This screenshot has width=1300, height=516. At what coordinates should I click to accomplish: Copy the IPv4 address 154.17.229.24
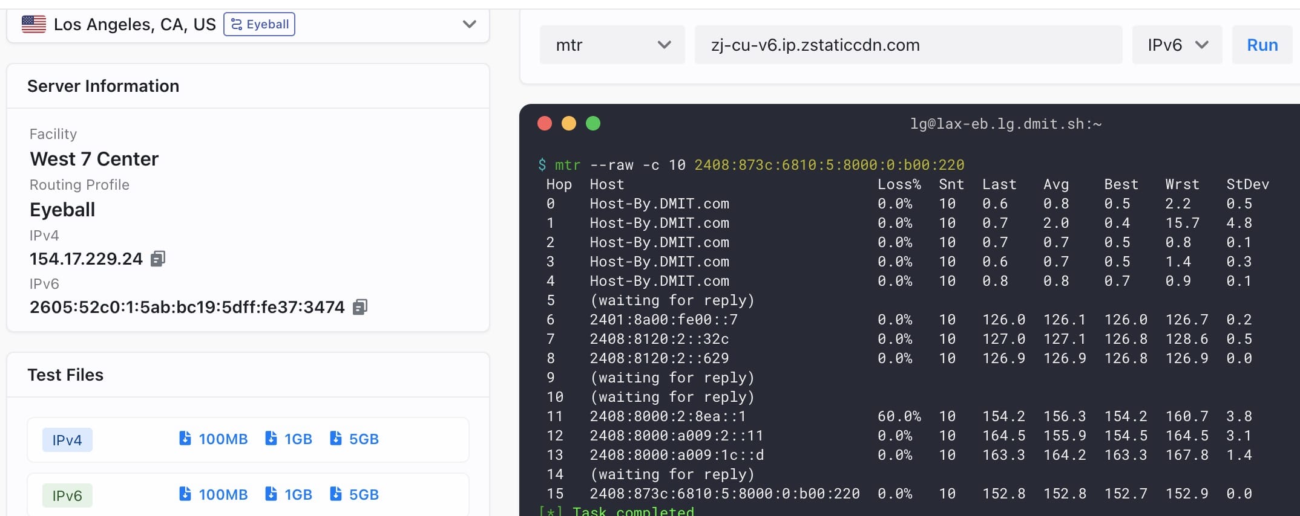pos(158,259)
